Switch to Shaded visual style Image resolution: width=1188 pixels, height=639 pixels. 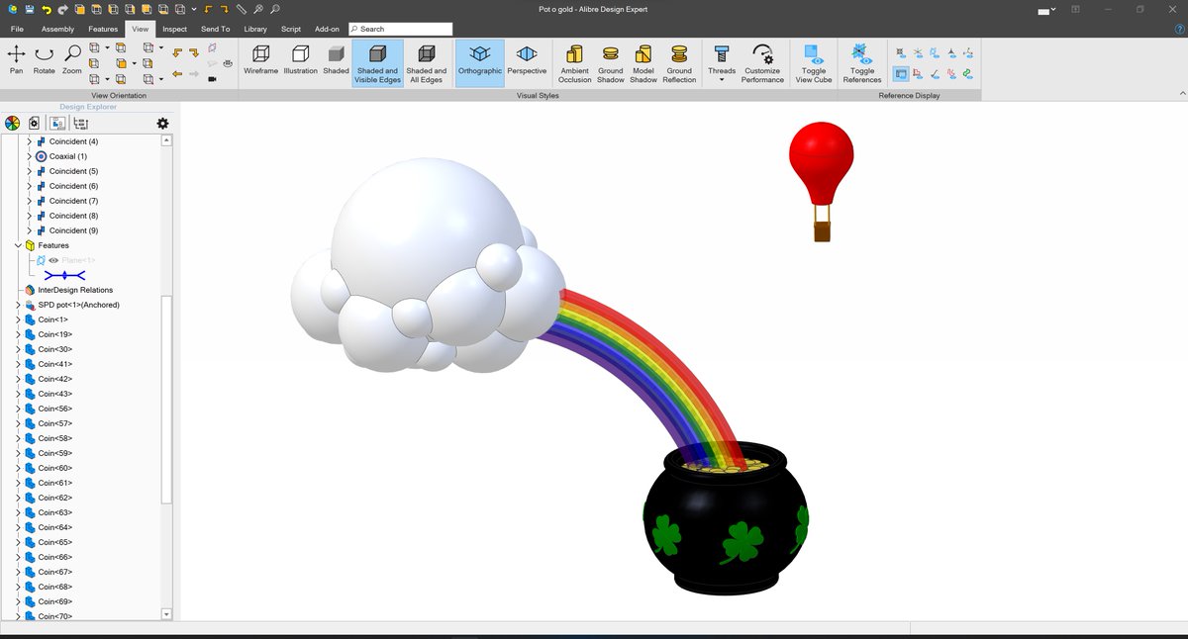pyautogui.click(x=336, y=59)
